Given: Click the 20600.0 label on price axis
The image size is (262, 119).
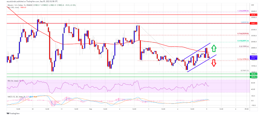Looking at the screenshot, I should coord(254,11).
